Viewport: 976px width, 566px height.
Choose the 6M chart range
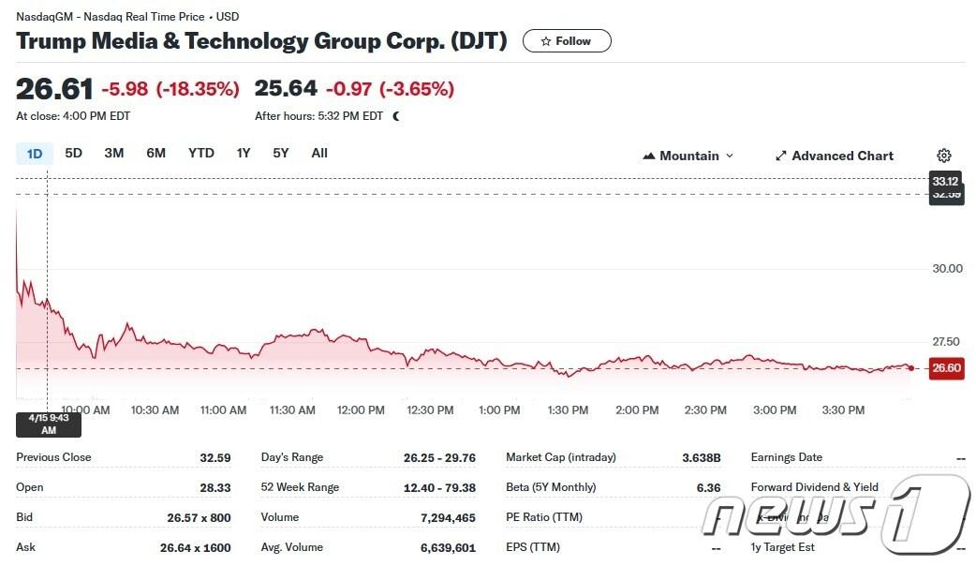click(155, 153)
